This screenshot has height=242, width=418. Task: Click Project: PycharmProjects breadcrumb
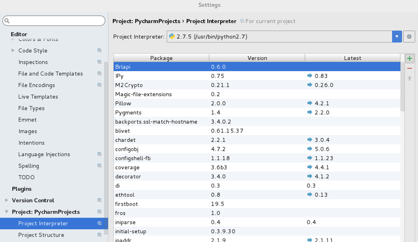coord(146,21)
